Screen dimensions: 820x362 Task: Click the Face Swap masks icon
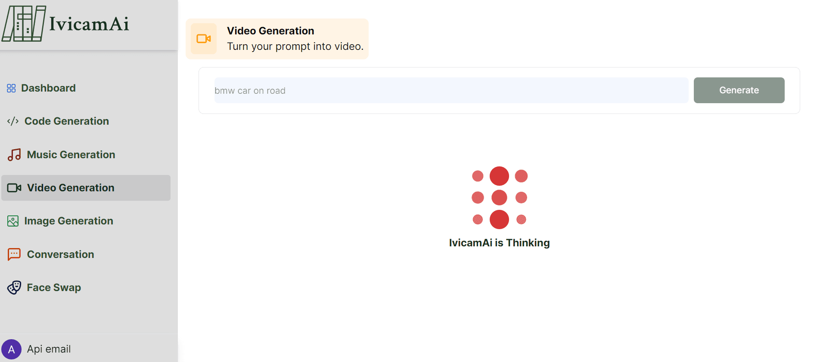tap(14, 287)
